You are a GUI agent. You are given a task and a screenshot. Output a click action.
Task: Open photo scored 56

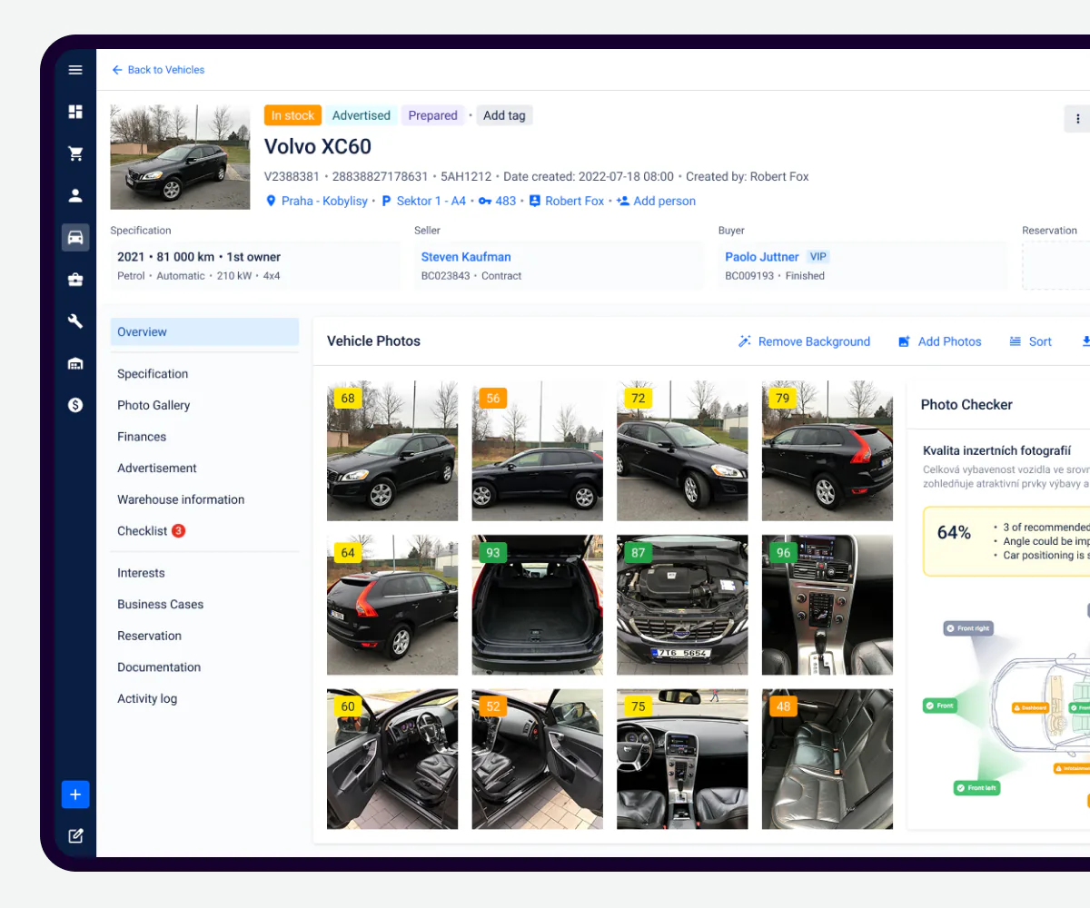point(537,450)
